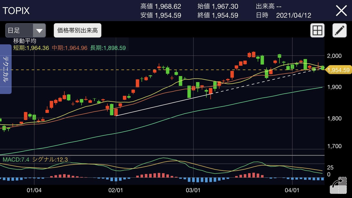Open the four-pane chart layout icon
The image size is (352, 198).
[x=317, y=30]
